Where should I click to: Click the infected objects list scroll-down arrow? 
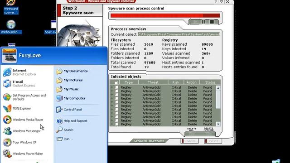[x=218, y=124]
